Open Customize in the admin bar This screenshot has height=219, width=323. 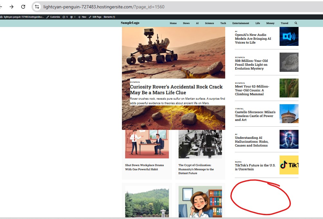click(x=53, y=17)
